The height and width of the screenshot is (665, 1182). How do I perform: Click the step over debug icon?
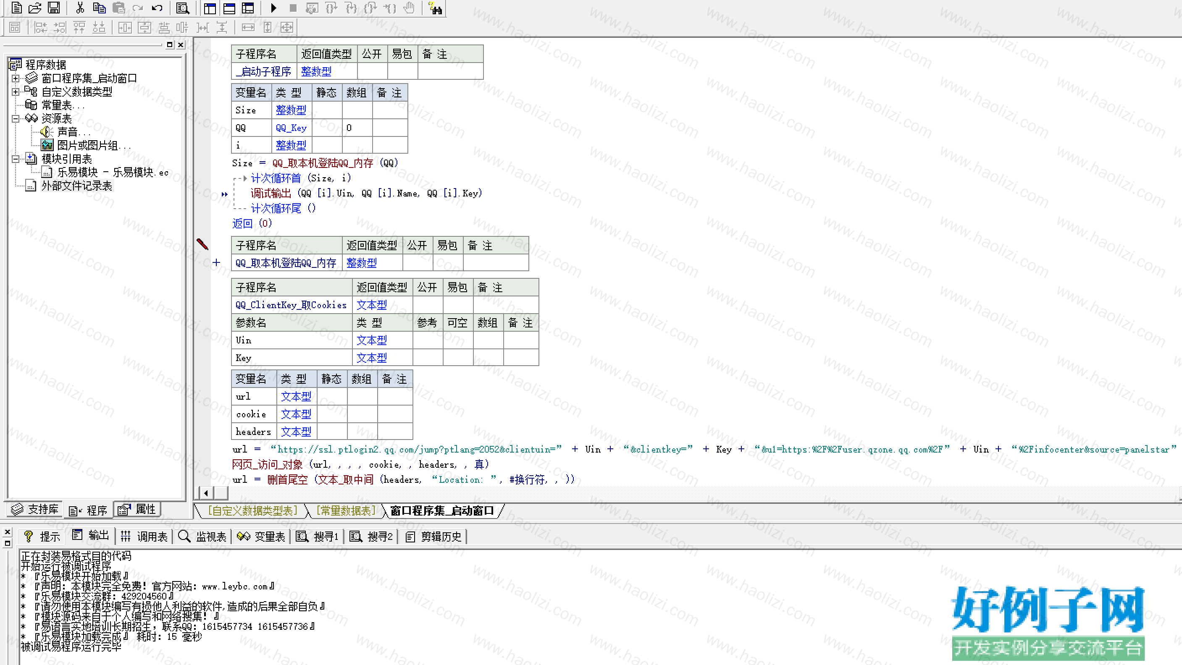[331, 8]
